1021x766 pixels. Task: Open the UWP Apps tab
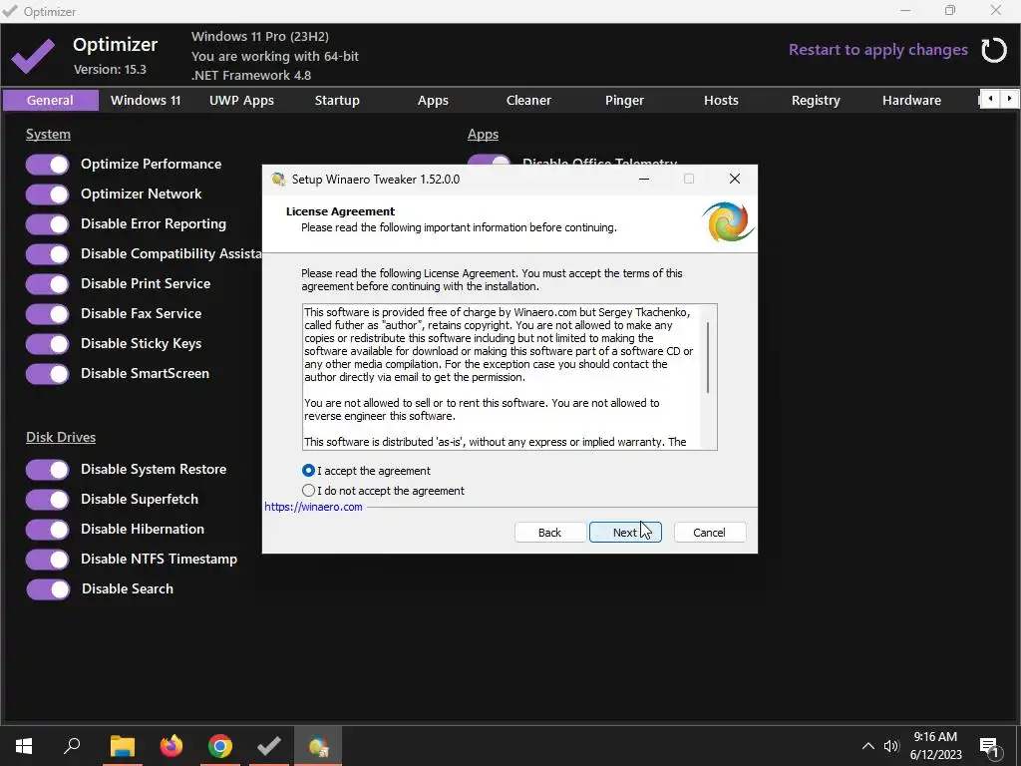(241, 101)
